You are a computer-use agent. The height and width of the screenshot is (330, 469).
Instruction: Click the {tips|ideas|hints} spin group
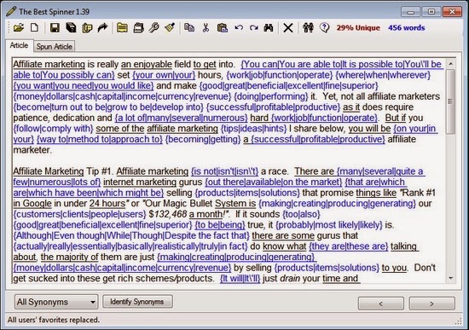pos(253,129)
